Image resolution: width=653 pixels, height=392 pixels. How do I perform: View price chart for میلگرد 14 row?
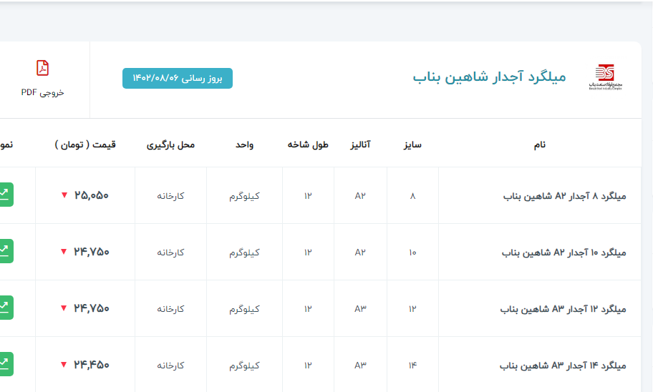tap(5, 364)
